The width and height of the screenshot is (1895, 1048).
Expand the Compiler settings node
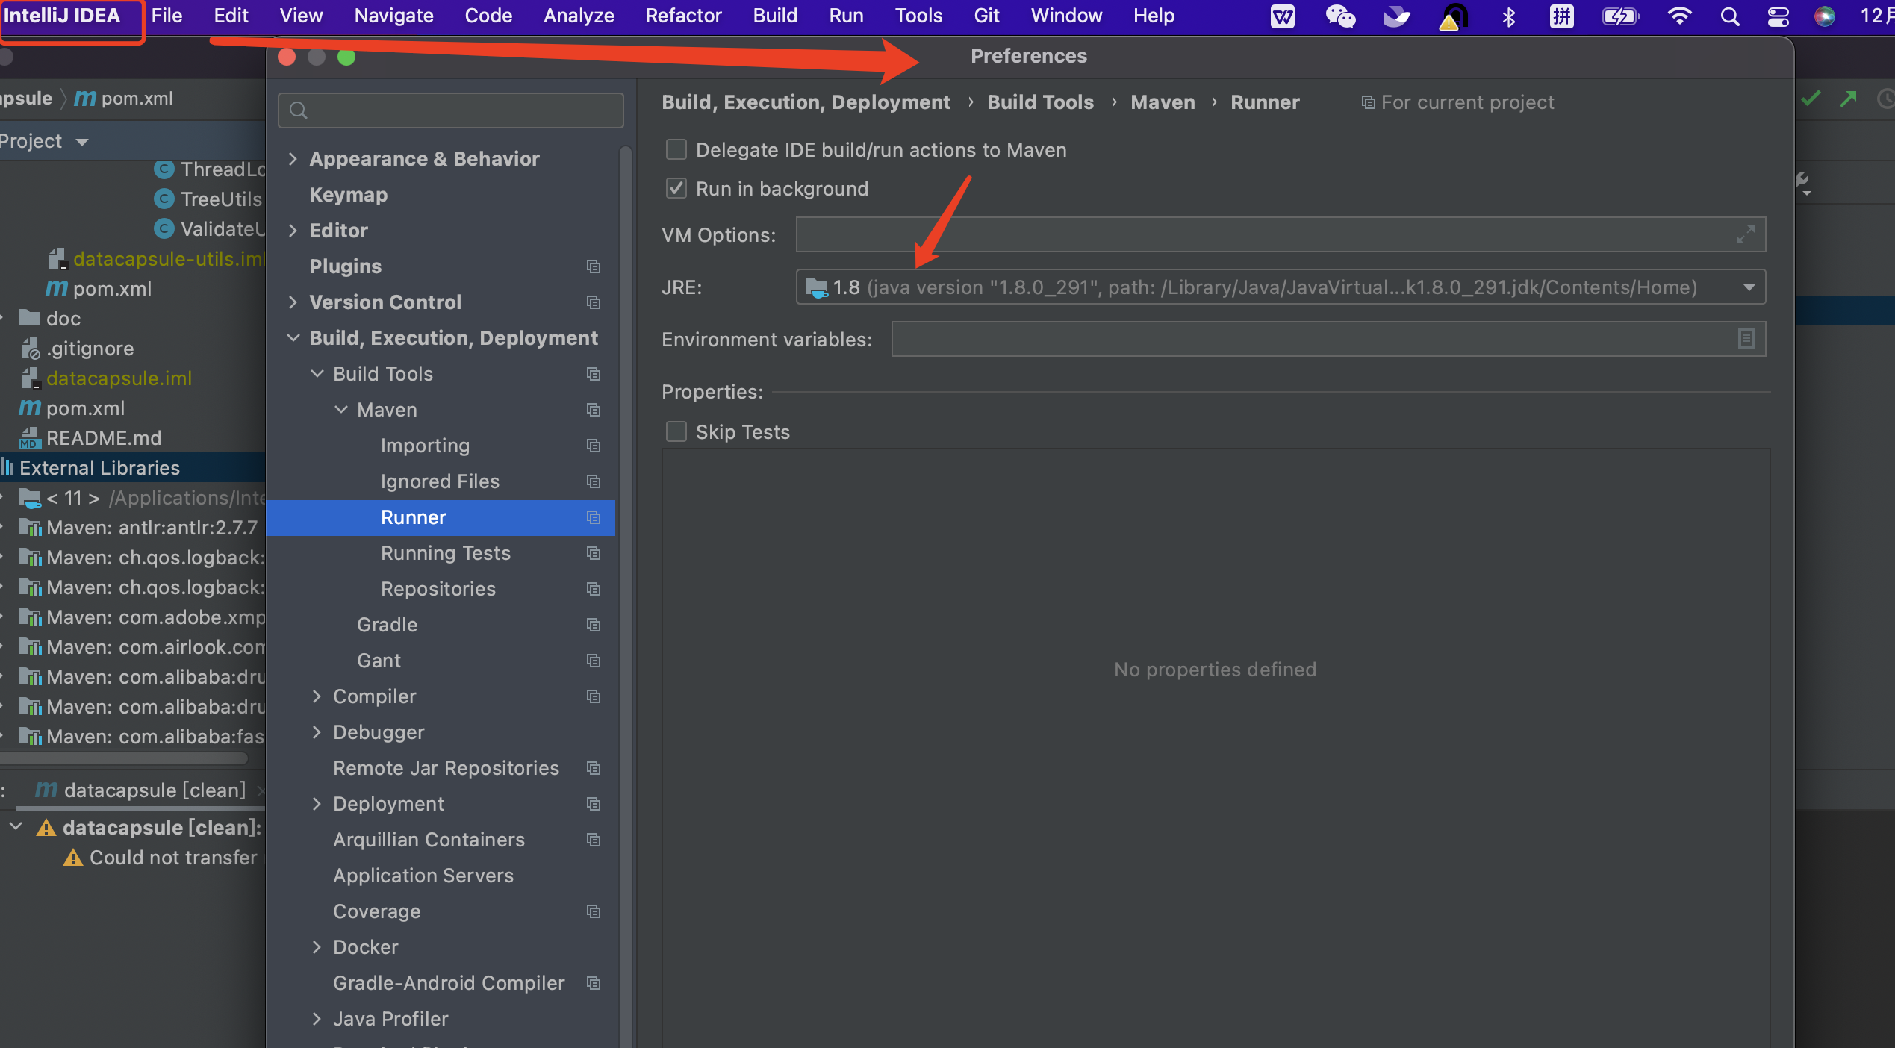pyautogui.click(x=317, y=696)
